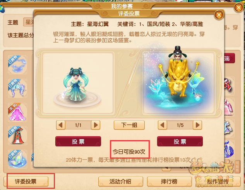
Task: Go to next page on left 1/1 pager
Action: (96, 125)
